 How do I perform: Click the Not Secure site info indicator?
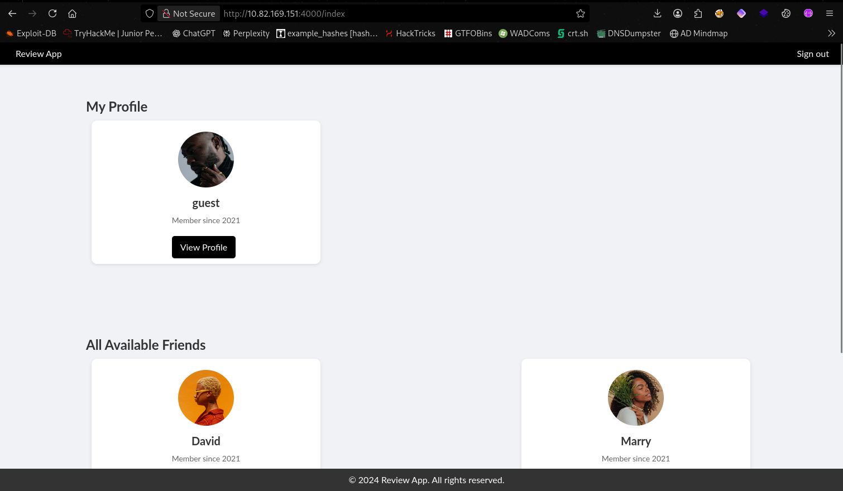click(188, 13)
